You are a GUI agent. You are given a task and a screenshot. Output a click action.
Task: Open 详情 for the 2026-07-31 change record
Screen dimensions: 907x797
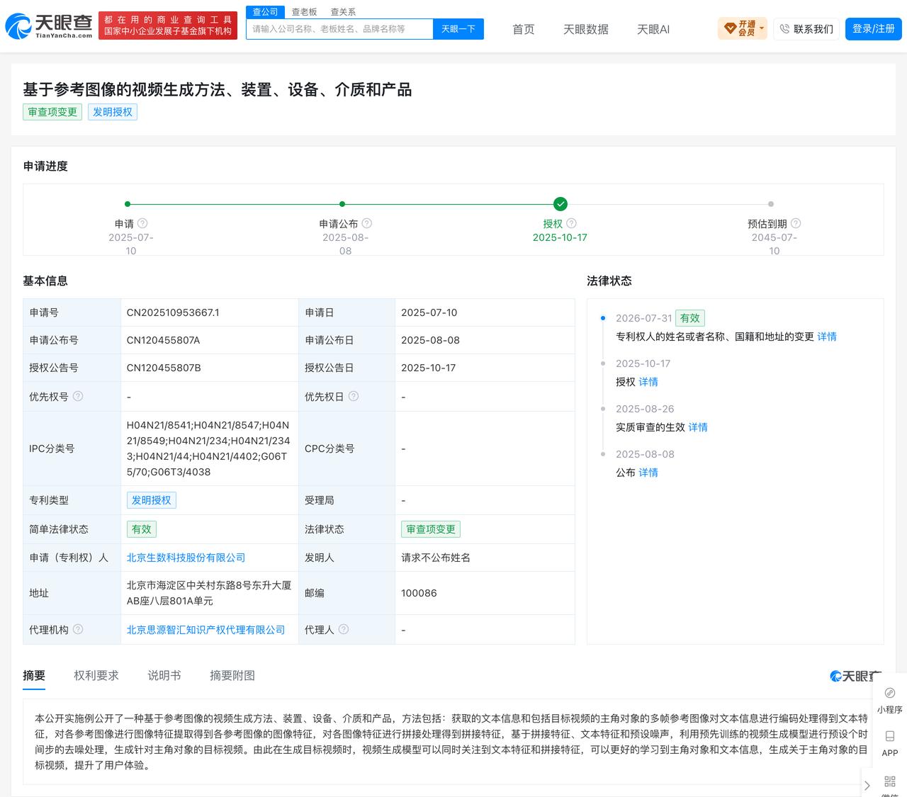pos(827,337)
